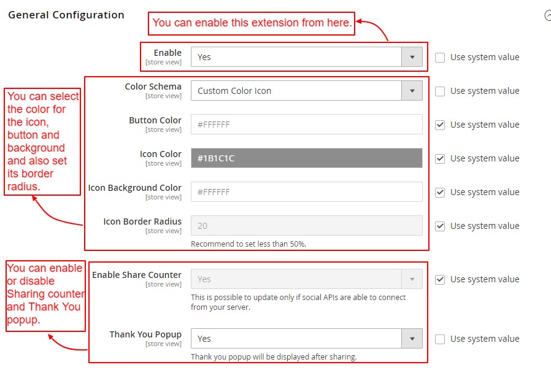Uncheck Icon Background Color system value checkbox
551x370 pixels.
click(x=440, y=193)
